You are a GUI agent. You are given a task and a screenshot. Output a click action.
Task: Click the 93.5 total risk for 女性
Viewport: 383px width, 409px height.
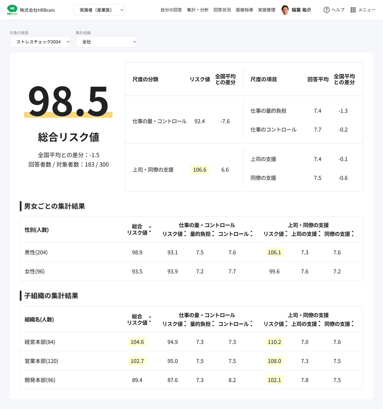coord(137,271)
